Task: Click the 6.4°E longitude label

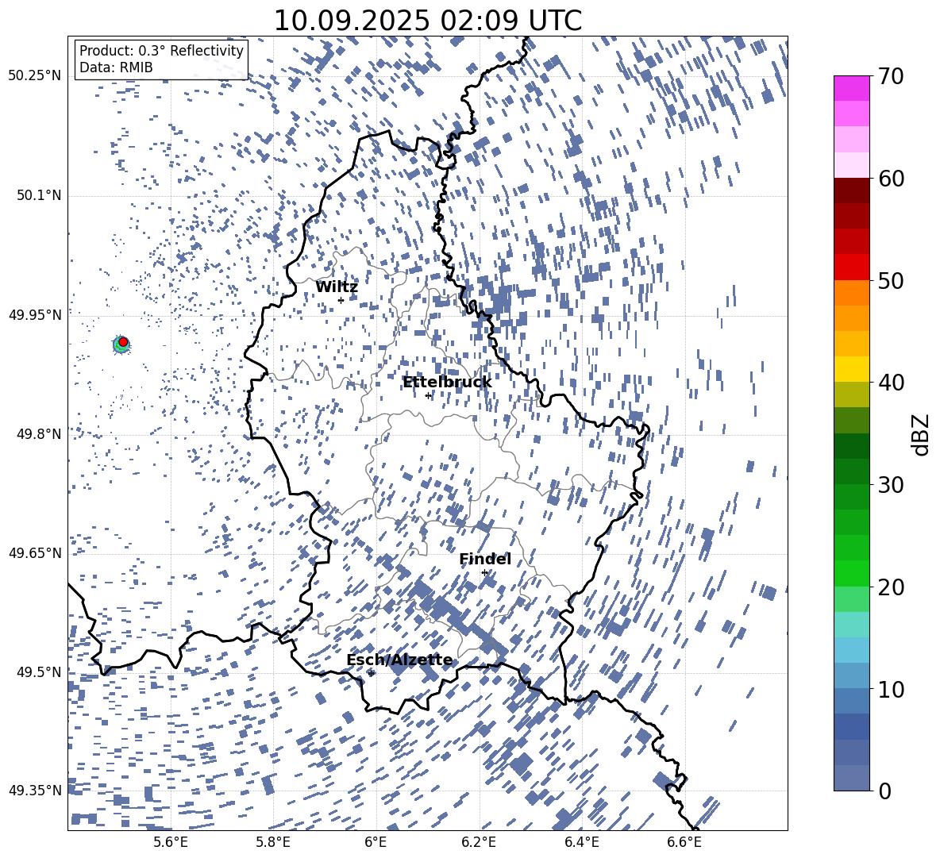Action: click(x=582, y=842)
